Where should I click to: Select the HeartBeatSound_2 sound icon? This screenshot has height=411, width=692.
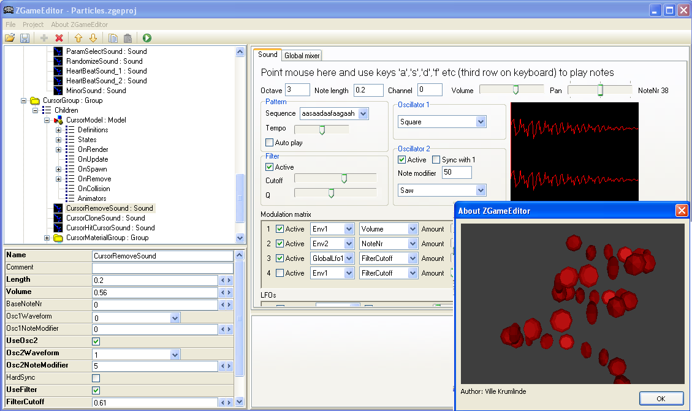tap(58, 81)
